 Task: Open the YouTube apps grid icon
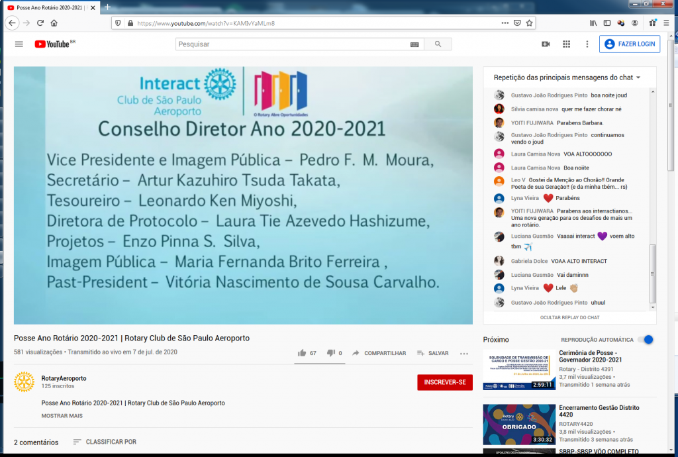[566, 44]
